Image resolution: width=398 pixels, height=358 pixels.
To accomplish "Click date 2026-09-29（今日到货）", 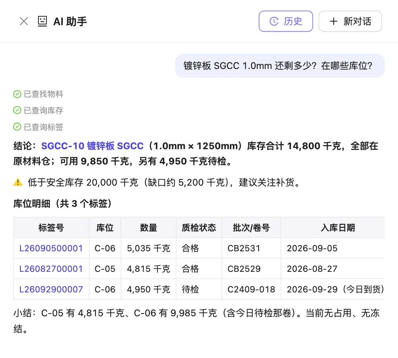I will pyautogui.click(x=336, y=289).
